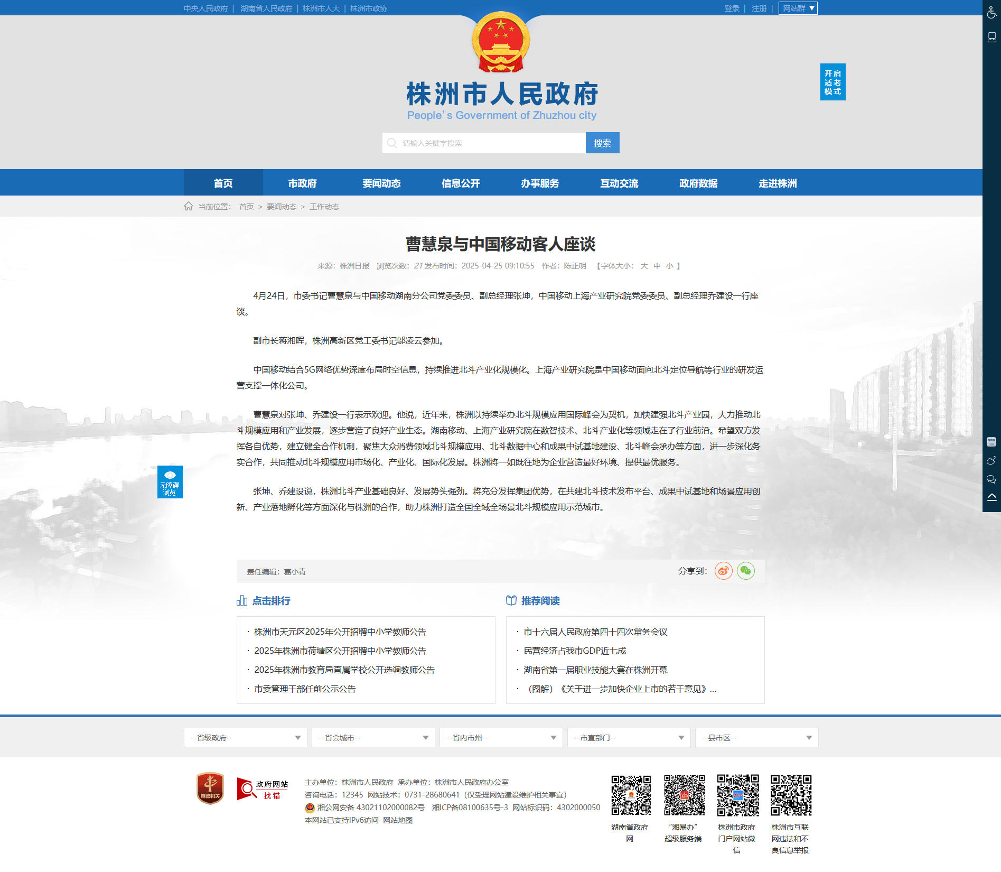Toggle 无障碍浏览 barrier-free browsing eye button
The height and width of the screenshot is (872, 1001).
click(170, 481)
